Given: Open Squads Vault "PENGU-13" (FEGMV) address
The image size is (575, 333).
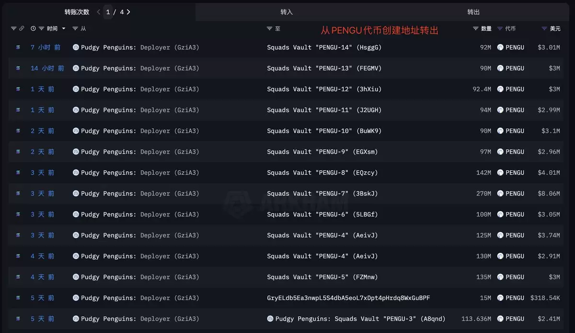Looking at the screenshot, I should click(x=324, y=68).
